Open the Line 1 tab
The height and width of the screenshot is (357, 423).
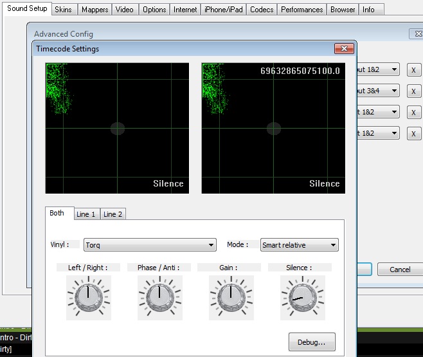pos(86,214)
